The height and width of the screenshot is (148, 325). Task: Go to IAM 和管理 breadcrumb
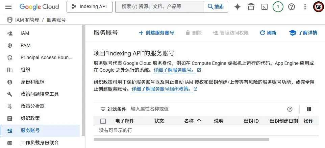[27, 20]
